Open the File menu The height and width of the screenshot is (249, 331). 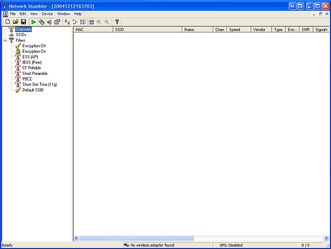point(13,14)
